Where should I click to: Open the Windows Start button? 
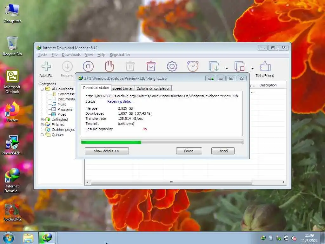click(x=9, y=238)
